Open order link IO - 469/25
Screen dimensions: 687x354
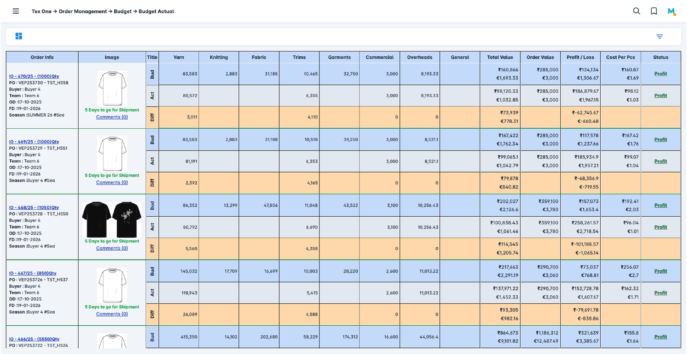tap(34, 142)
